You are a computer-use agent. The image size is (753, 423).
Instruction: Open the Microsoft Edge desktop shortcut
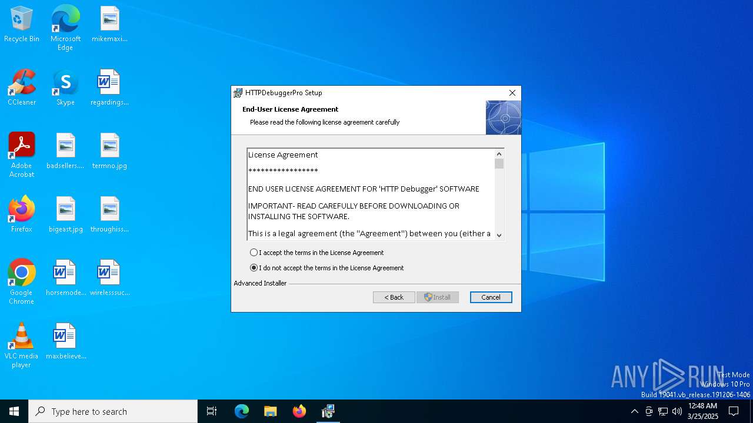tap(65, 28)
